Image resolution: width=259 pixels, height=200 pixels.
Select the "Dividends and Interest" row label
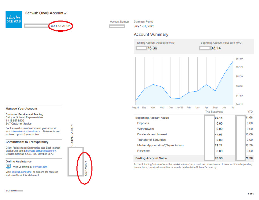tap(152, 134)
